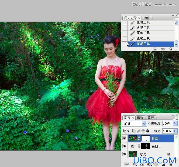The image size is (179, 167).
Task: Click History panel scroll up arrow
Action: click(176, 23)
